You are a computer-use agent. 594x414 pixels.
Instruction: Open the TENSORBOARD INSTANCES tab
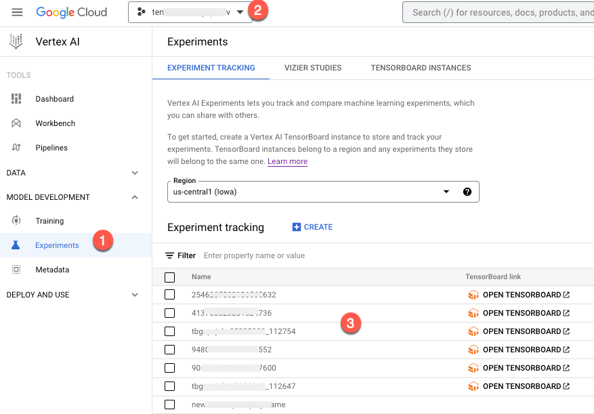click(x=421, y=68)
